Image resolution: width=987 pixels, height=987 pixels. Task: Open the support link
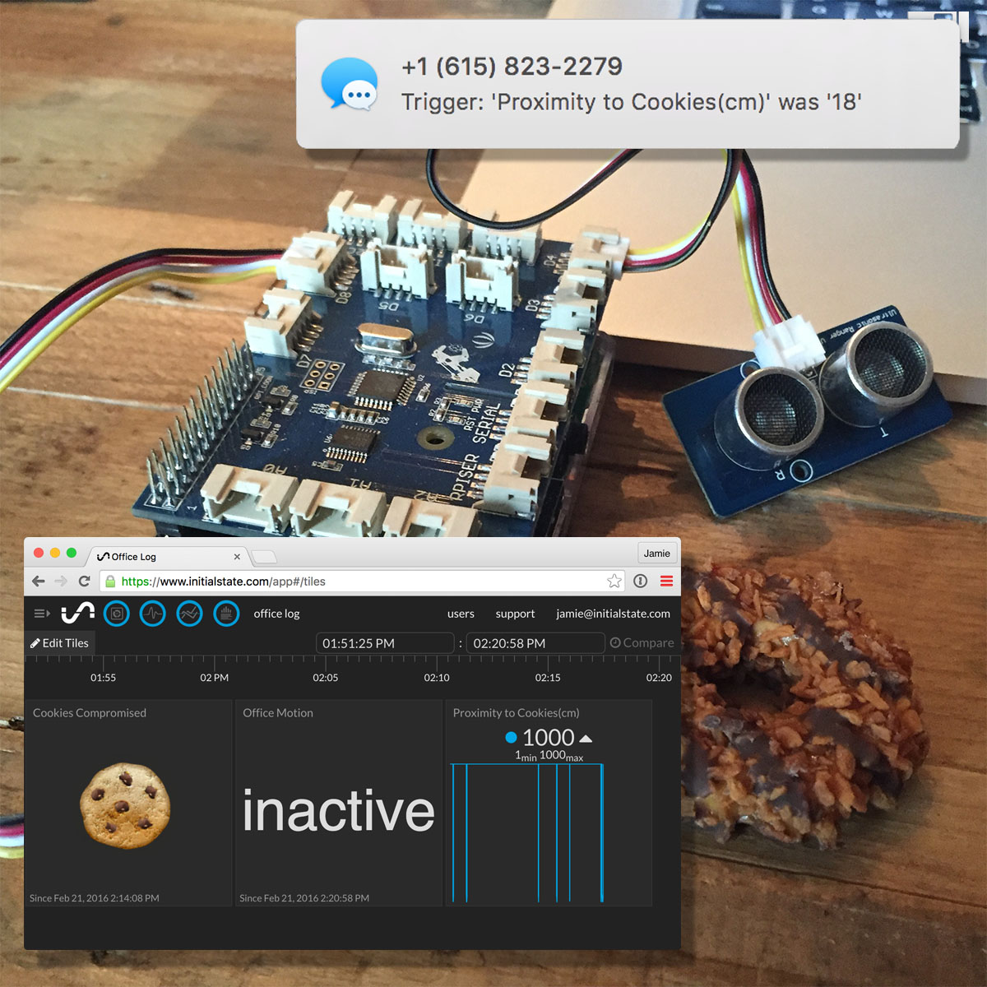click(x=515, y=614)
